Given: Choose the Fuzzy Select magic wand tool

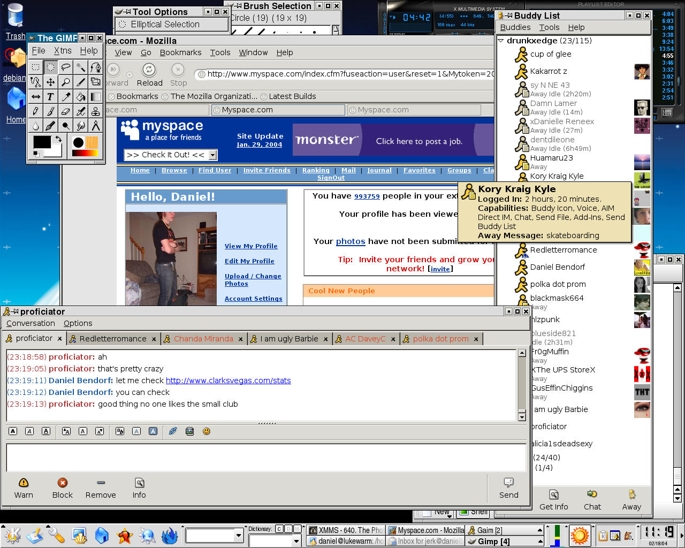Looking at the screenshot, I should point(80,67).
